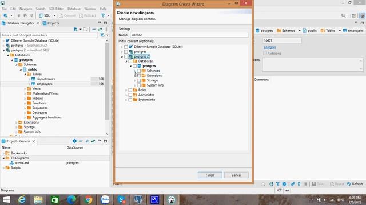Image resolution: width=366 pixels, height=205 pixels.
Task: Check DBeaver Sample Database in the wizard
Action: (126, 47)
